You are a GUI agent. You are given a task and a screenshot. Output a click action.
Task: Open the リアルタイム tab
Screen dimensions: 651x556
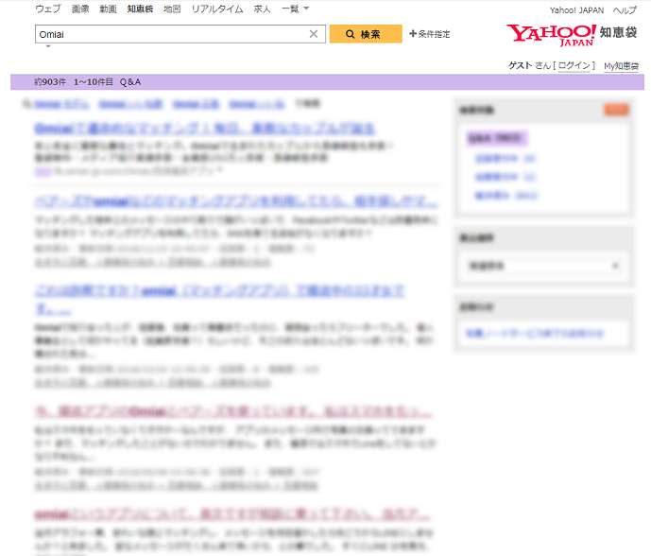[x=217, y=9]
